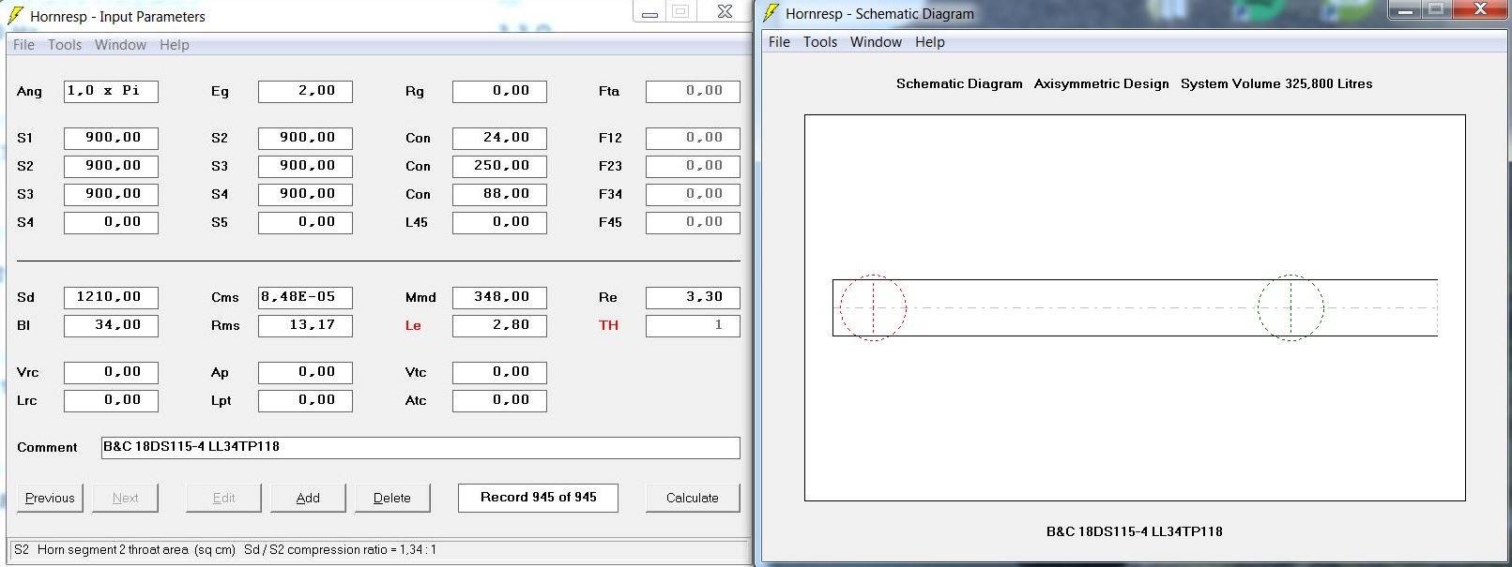Click the red driver circle in schematic

(873, 307)
